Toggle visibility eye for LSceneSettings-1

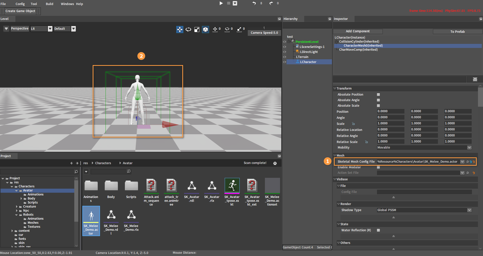click(x=285, y=47)
